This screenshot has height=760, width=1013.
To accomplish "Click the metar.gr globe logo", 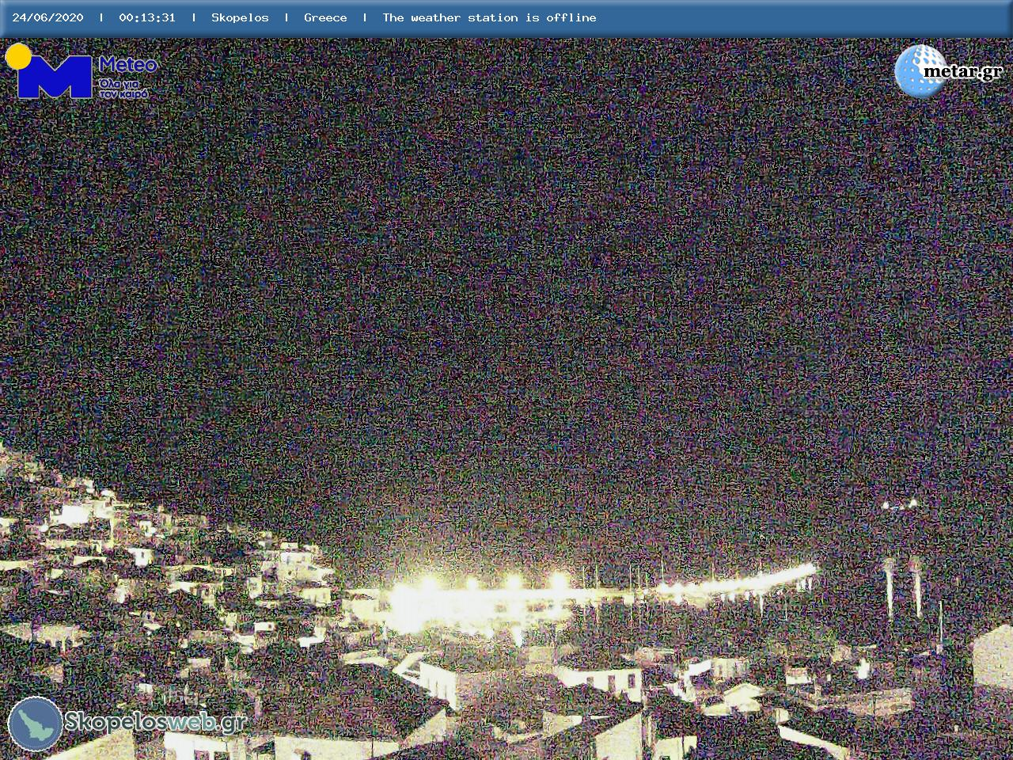I will point(949,70).
